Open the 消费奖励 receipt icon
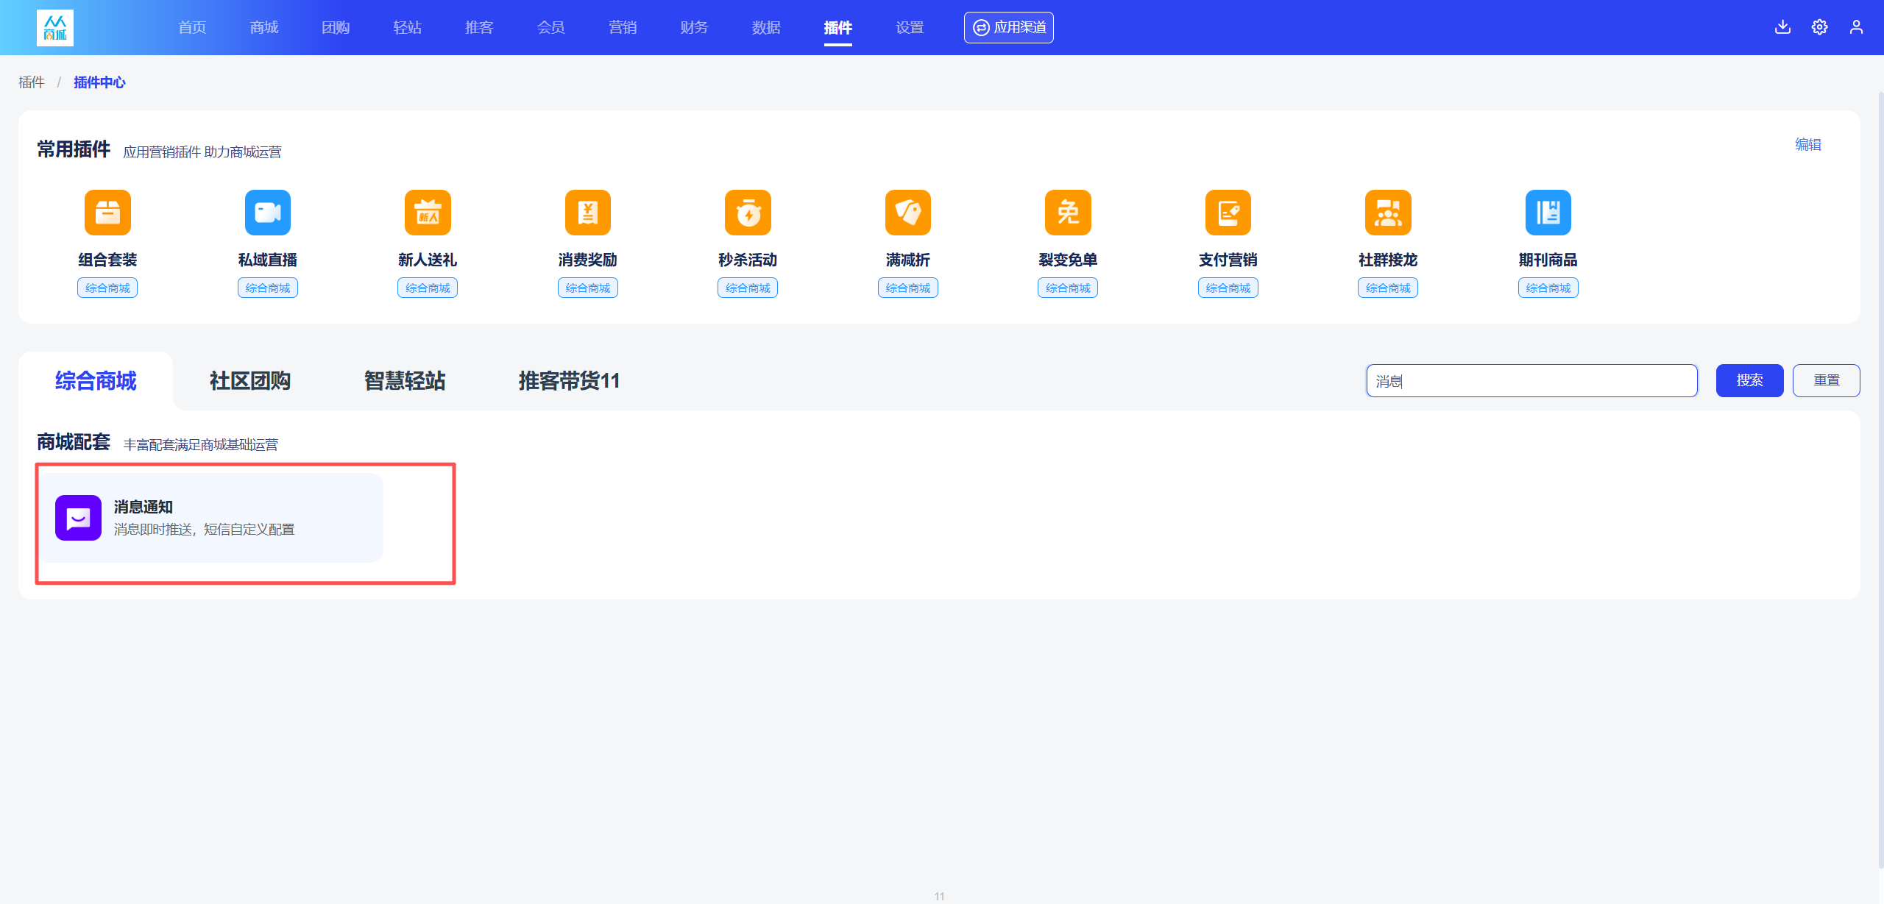Viewport: 1884px width, 904px height. [x=588, y=213]
